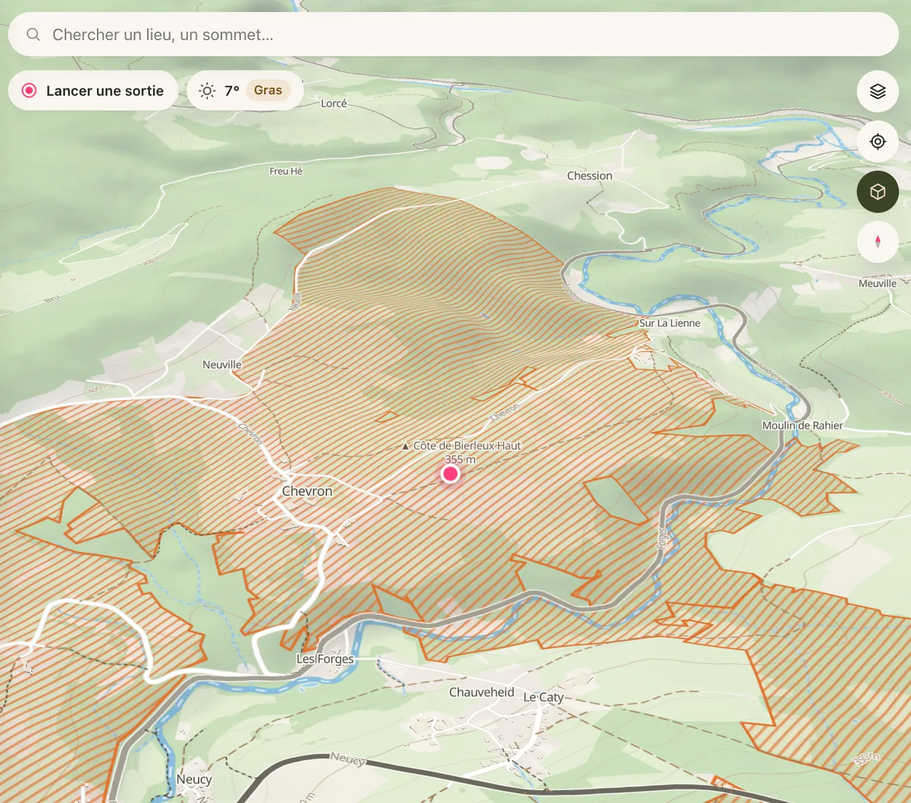Click the summit triangle icon near Bierleux-Haut
Screen dimensions: 911x803
point(405,446)
